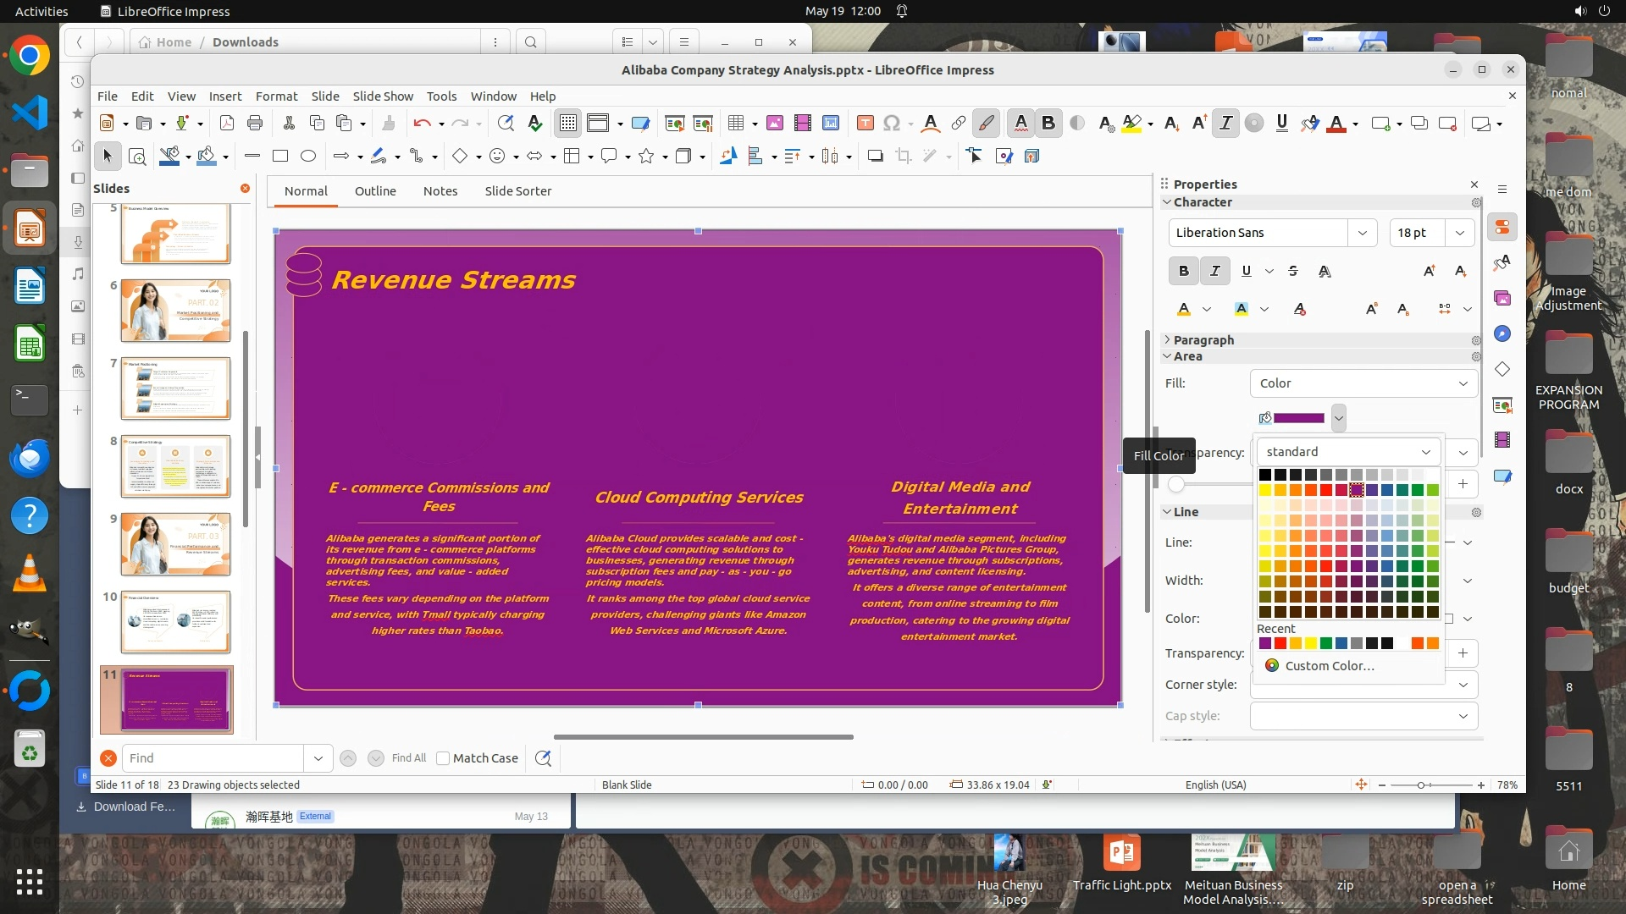Expand the Paragraph section
Image resolution: width=1626 pixels, height=914 pixels.
(1203, 339)
